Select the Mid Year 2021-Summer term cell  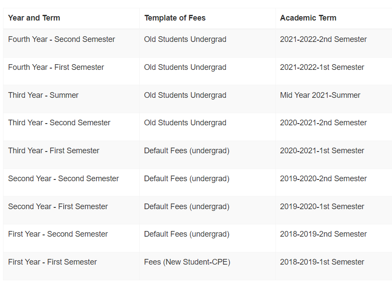[x=320, y=95]
